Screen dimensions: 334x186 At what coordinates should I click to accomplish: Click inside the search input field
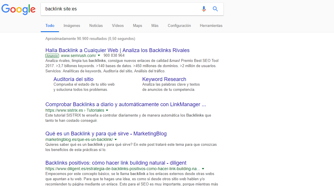click(x=116, y=9)
